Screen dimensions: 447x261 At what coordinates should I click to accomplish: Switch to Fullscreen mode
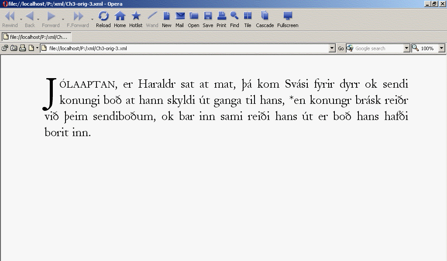[x=288, y=19]
